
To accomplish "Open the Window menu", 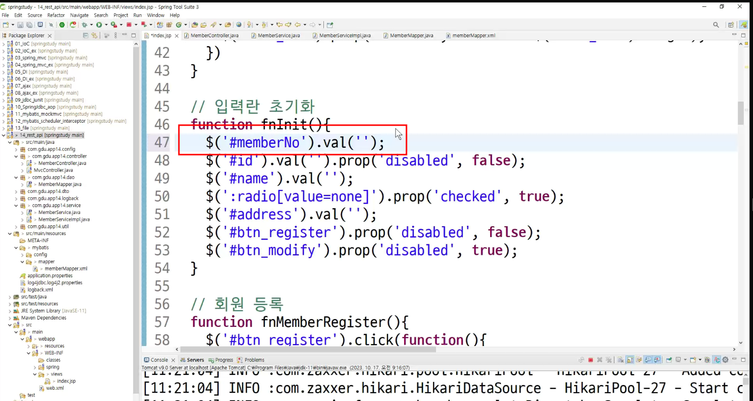I will tap(156, 15).
